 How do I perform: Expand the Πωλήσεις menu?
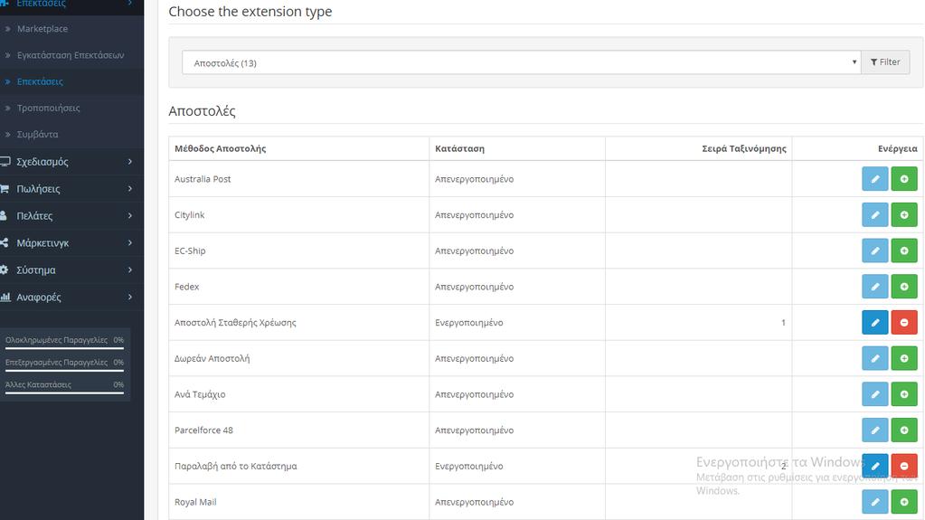pyautogui.click(x=71, y=189)
